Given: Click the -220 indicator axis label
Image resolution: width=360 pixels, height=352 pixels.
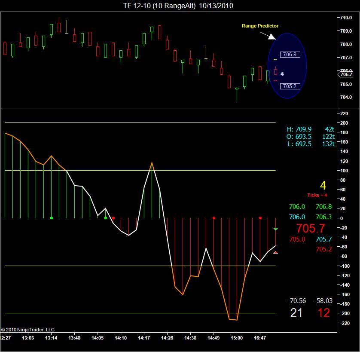Looking at the screenshot, I should [344, 323].
